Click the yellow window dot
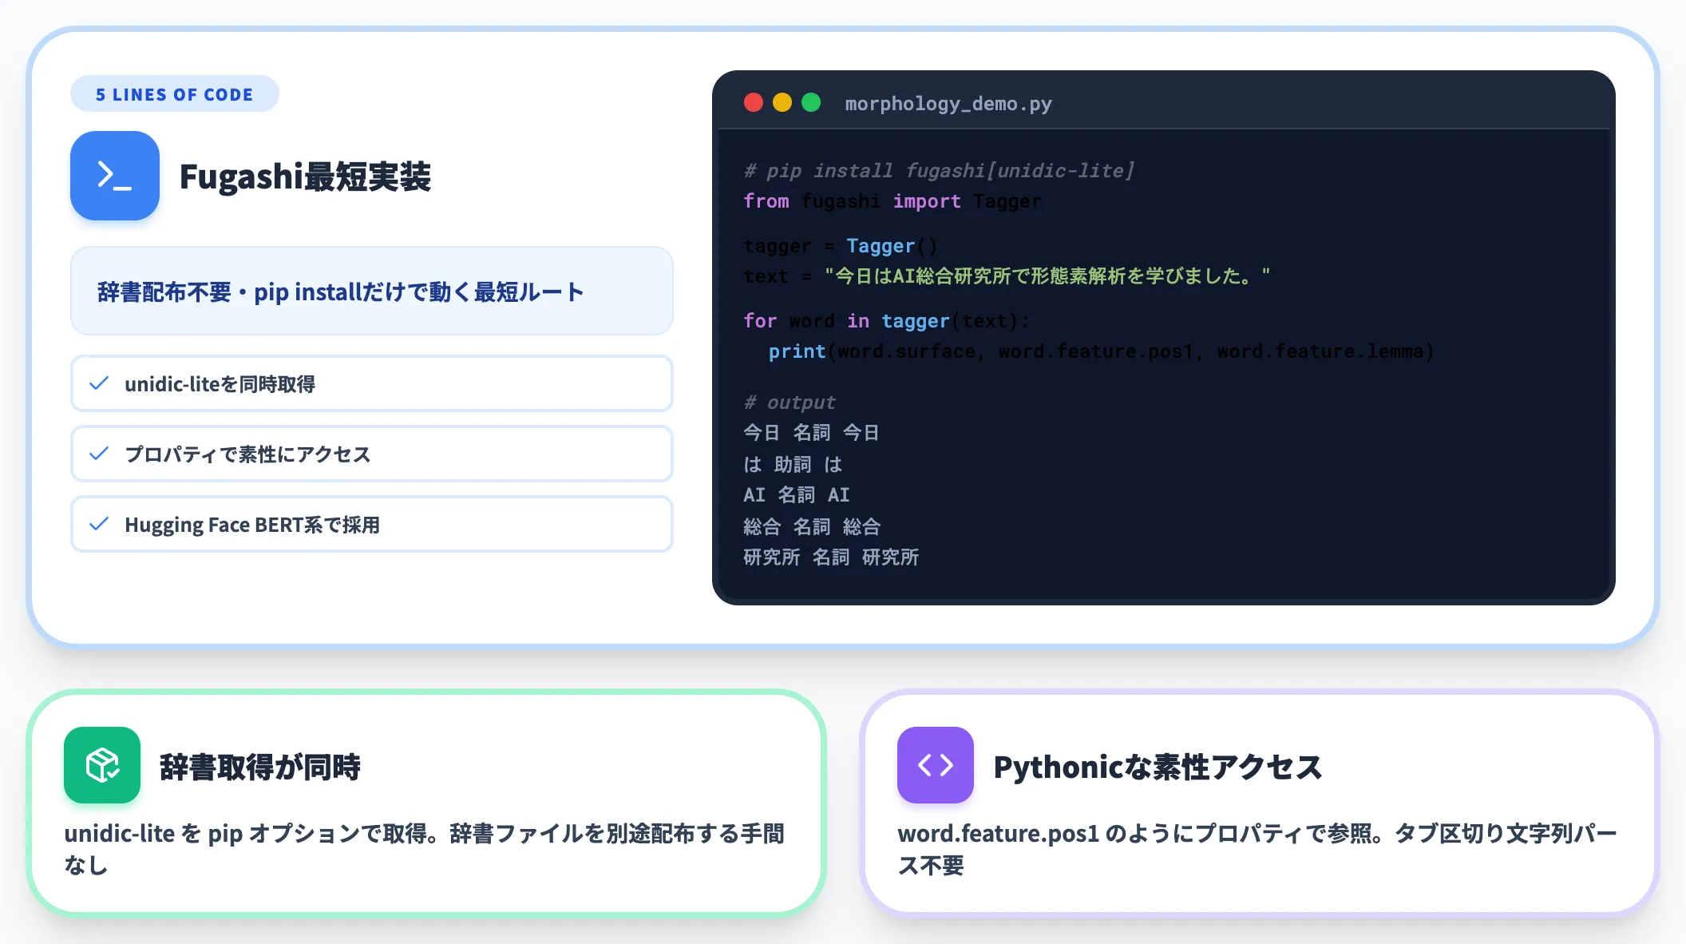 tap(782, 103)
